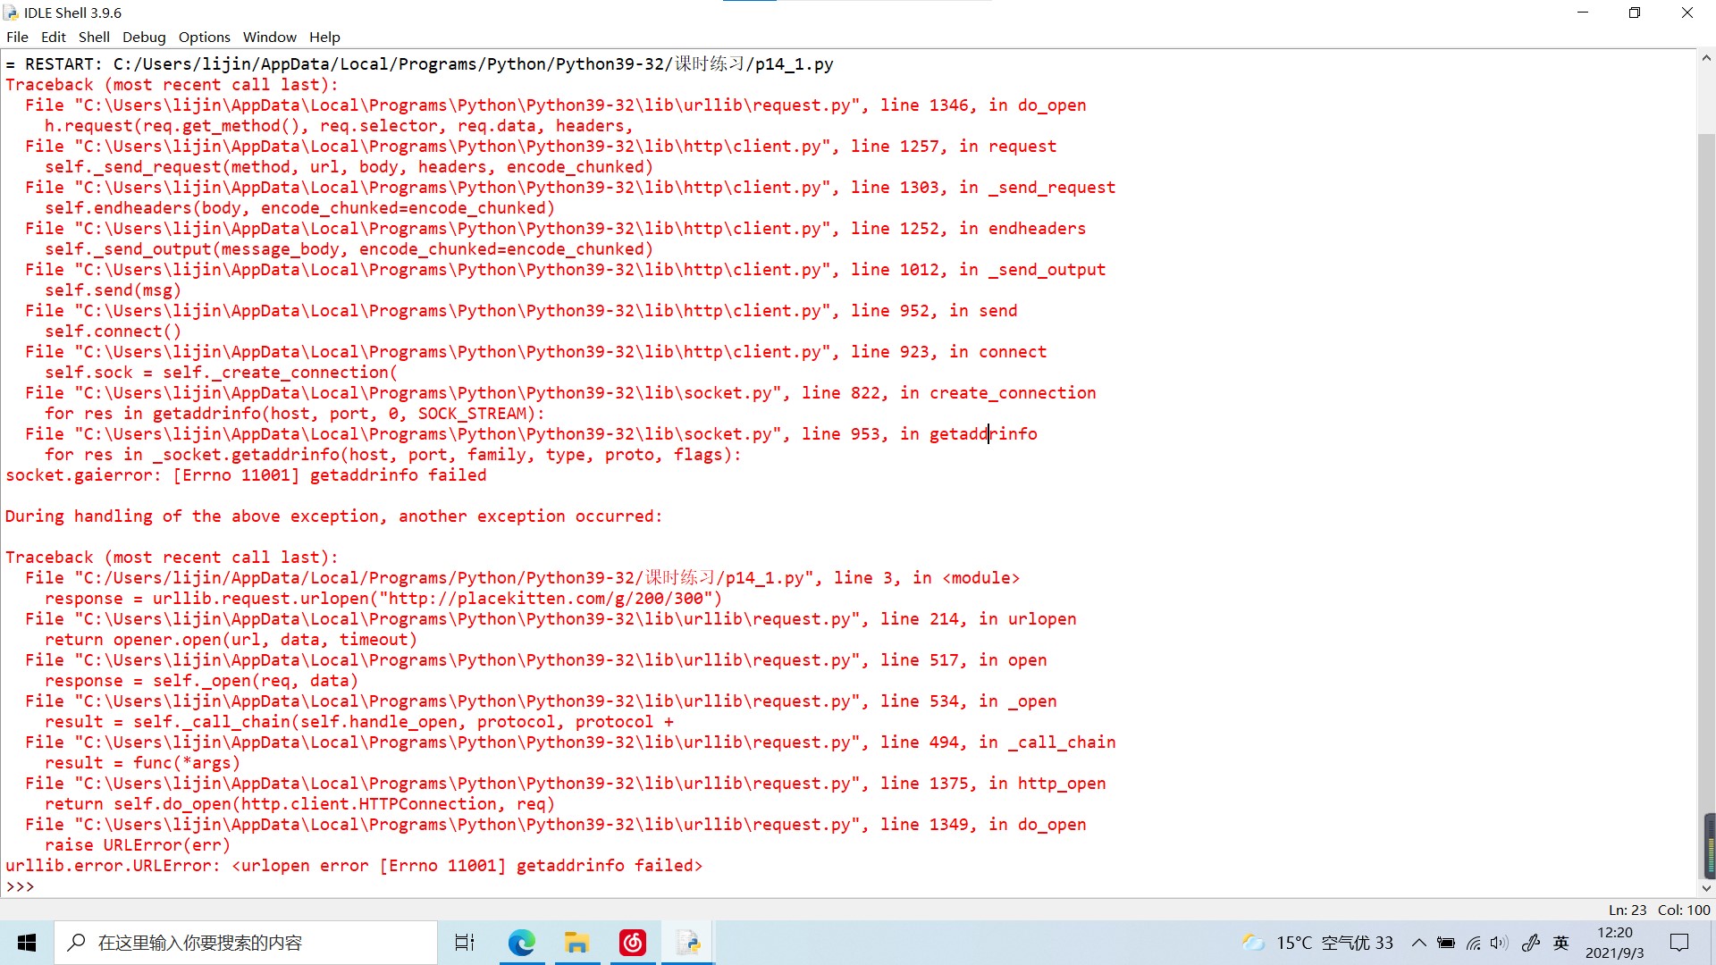This screenshot has height=965, width=1716.
Task: Click the 'raise URLError(err)' line
Action: point(137,845)
